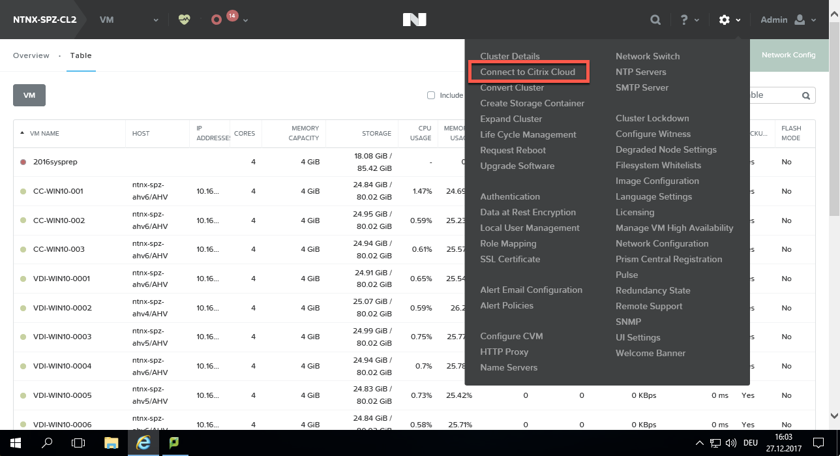Click the settings gear icon
The image size is (840, 456).
(x=724, y=20)
